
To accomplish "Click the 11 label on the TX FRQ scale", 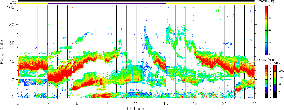I will 270,90.
